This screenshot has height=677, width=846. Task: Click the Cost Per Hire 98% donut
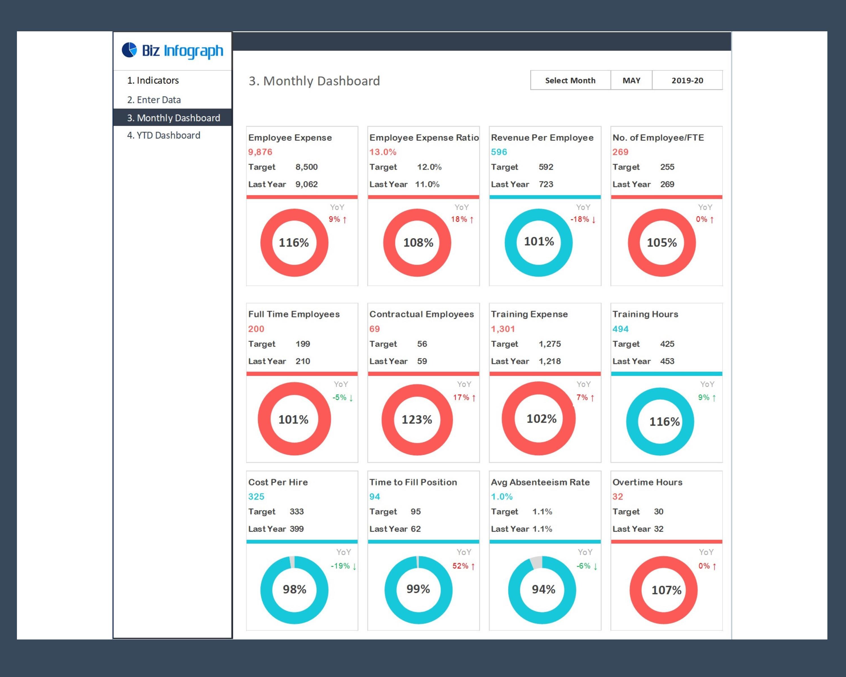pos(294,590)
